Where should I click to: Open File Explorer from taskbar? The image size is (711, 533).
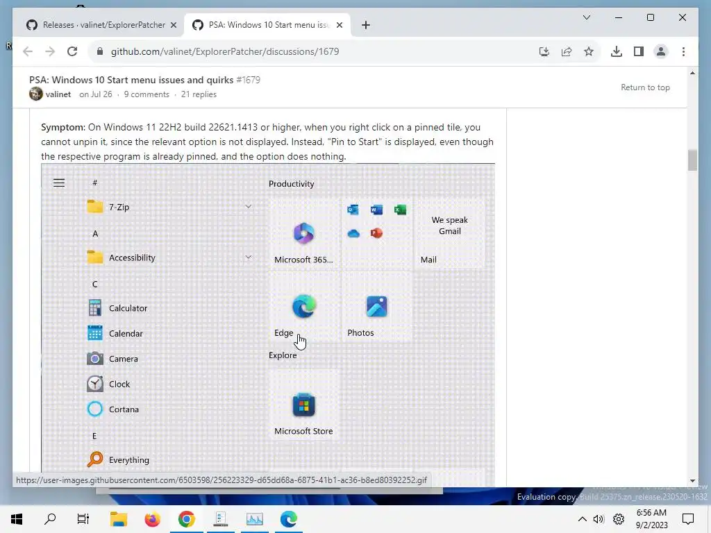(118, 519)
